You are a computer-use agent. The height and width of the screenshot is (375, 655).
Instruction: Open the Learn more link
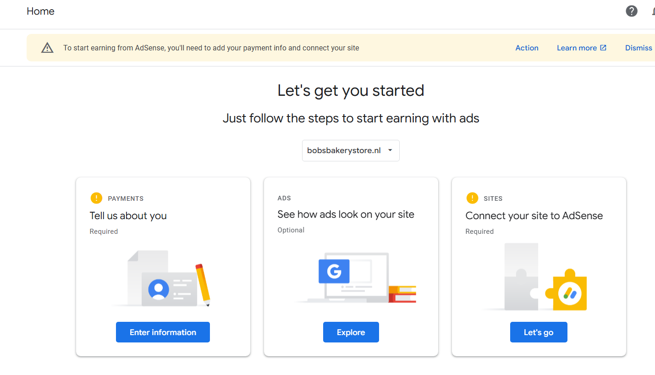pos(577,48)
